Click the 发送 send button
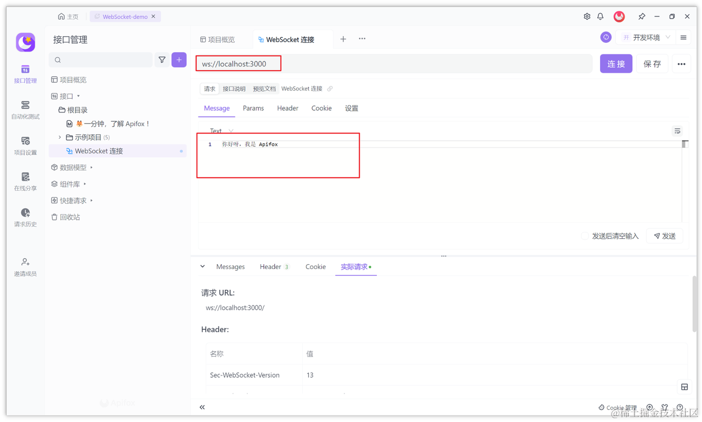This screenshot has height=422, width=702. [x=665, y=236]
